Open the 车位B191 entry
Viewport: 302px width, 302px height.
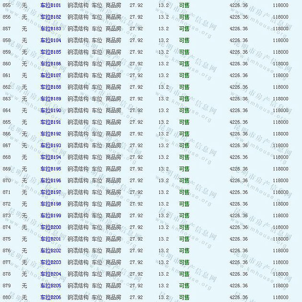[x=51, y=122]
